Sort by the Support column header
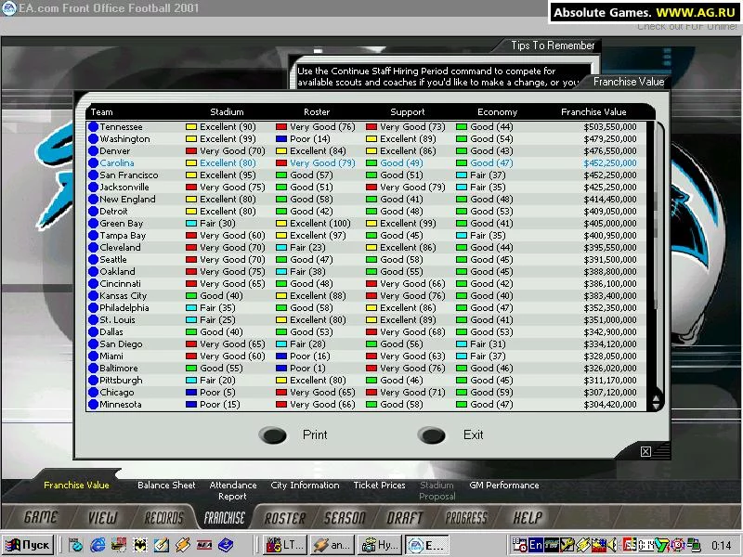 click(408, 112)
